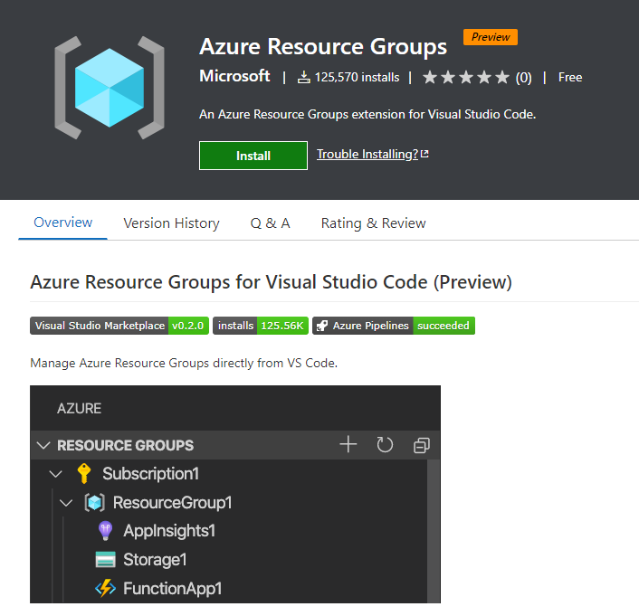Collapse the ResourceGroup1 tree node chevron
Image resolution: width=639 pixels, height=616 pixels.
click(x=66, y=502)
